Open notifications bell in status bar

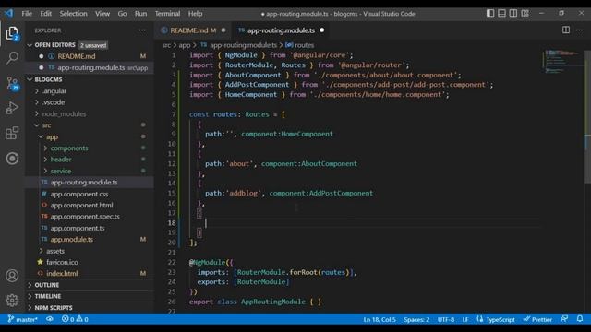pos(580,319)
